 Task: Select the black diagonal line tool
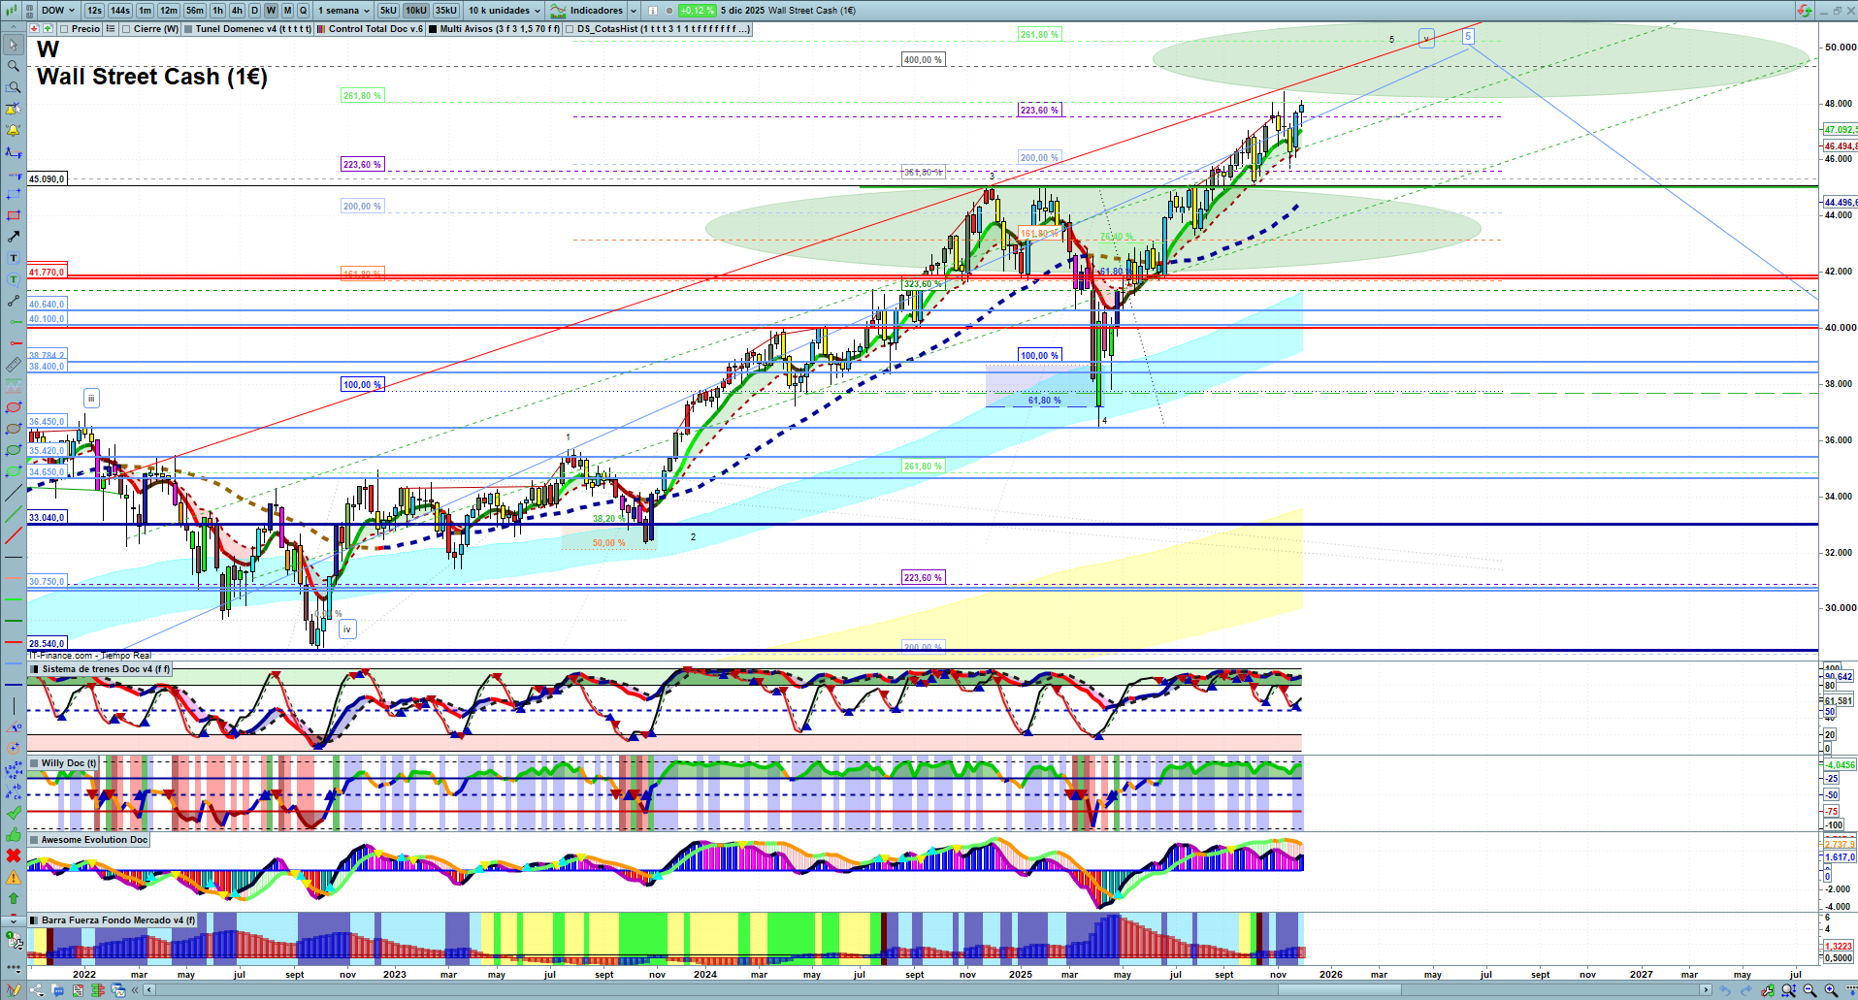click(x=14, y=493)
